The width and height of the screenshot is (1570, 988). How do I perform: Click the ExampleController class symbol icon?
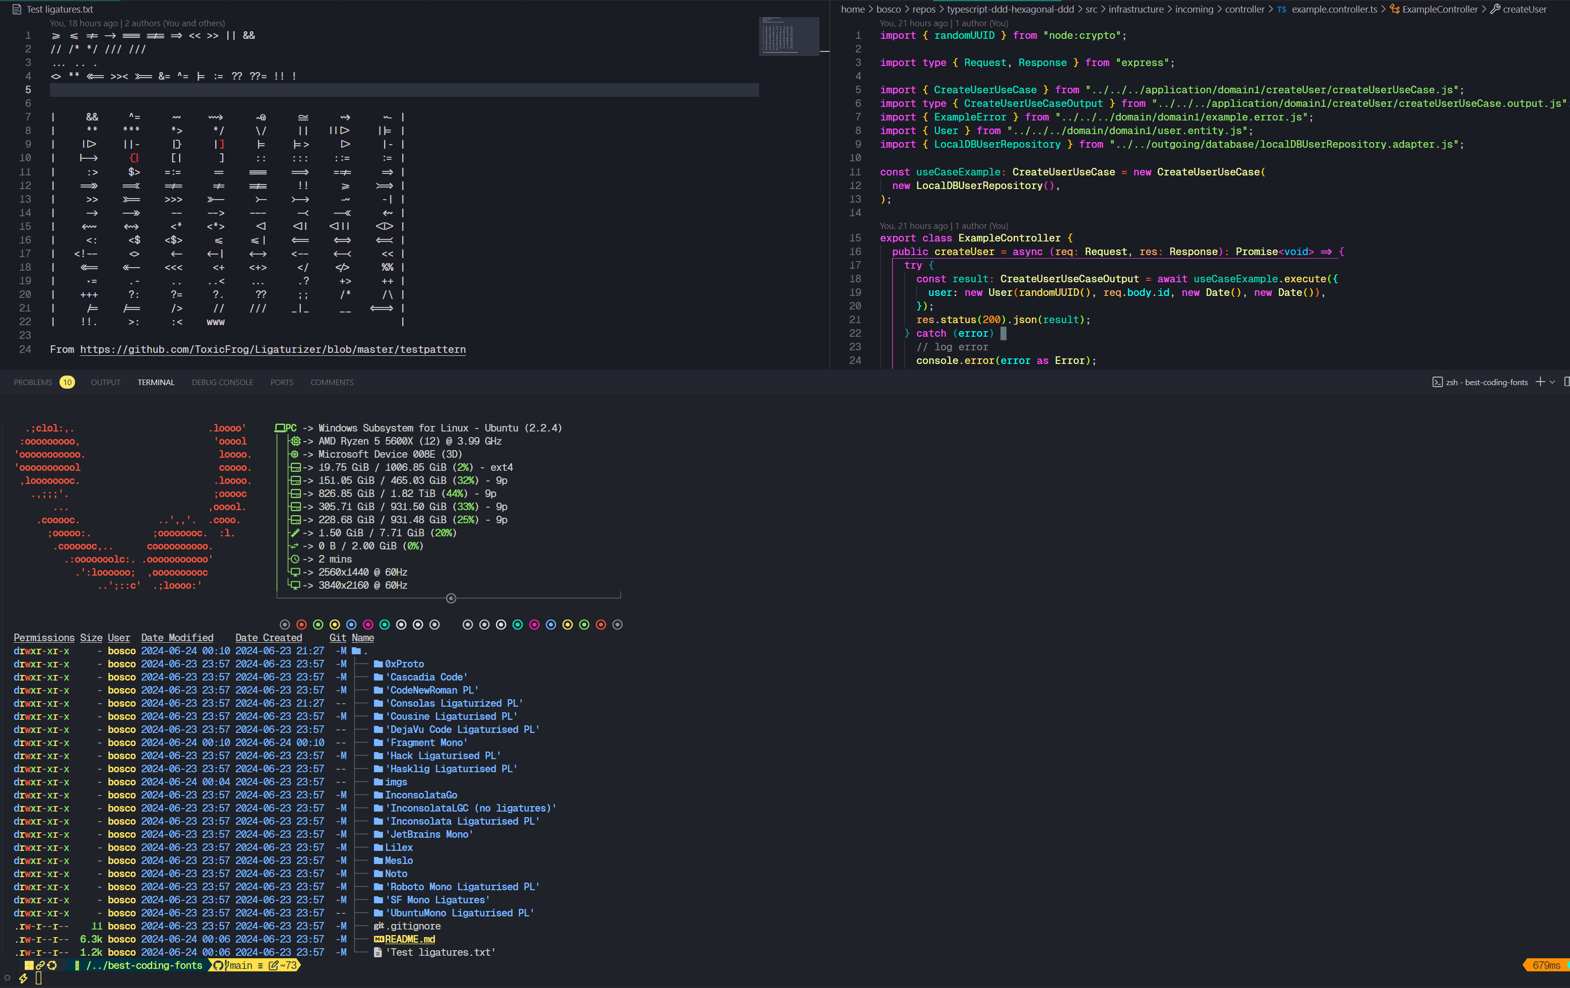pyautogui.click(x=1394, y=9)
